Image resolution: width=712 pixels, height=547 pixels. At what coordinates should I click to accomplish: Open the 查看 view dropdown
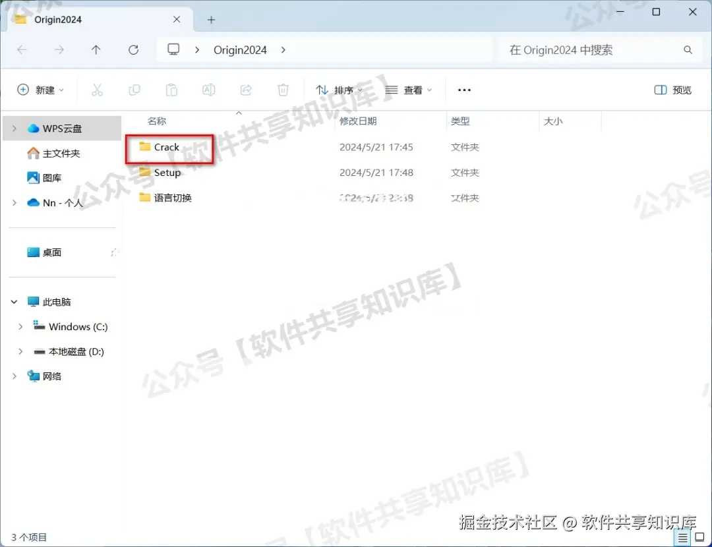pos(409,90)
